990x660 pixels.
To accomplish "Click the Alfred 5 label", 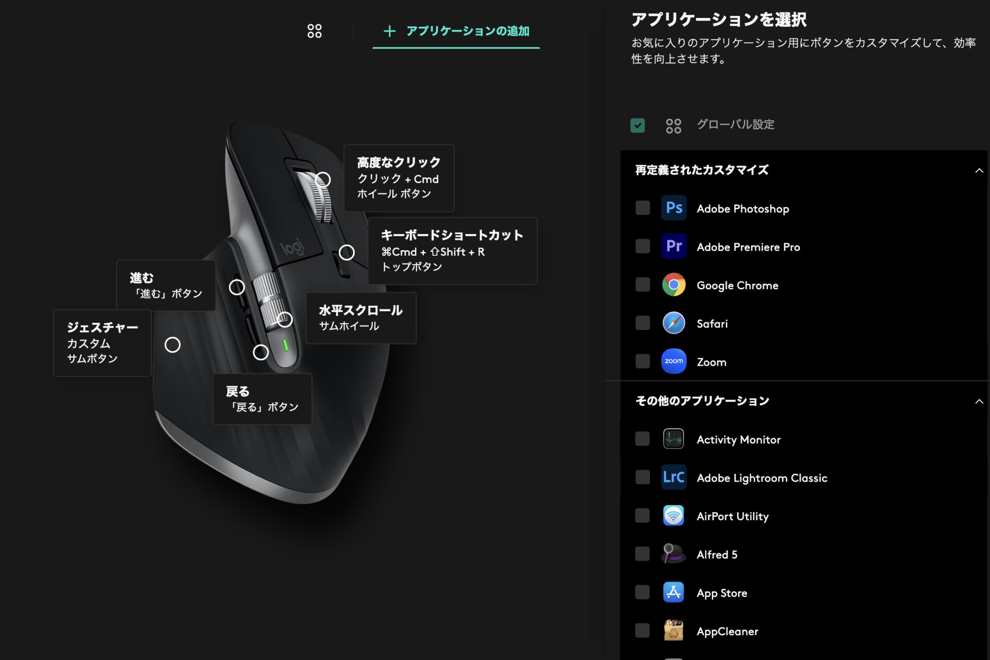I will coord(717,555).
